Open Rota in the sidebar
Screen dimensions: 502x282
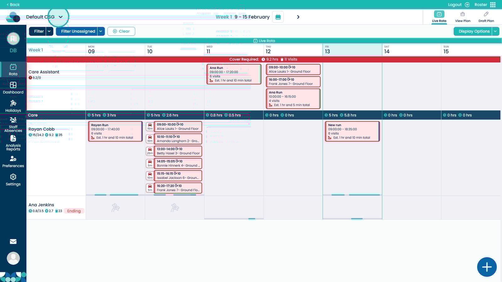[13, 70]
